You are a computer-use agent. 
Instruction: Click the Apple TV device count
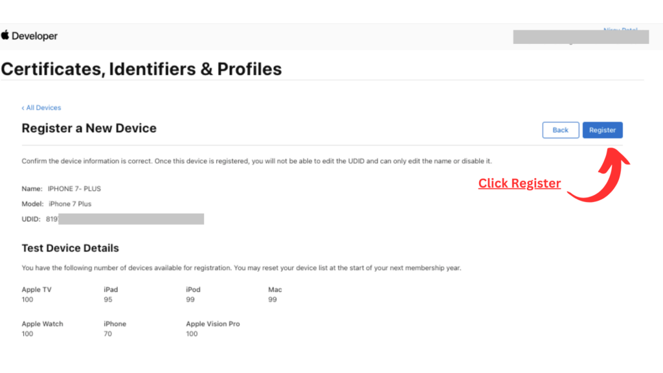coord(27,300)
